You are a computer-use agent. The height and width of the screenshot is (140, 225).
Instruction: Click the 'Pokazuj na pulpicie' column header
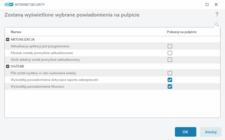point(182,32)
